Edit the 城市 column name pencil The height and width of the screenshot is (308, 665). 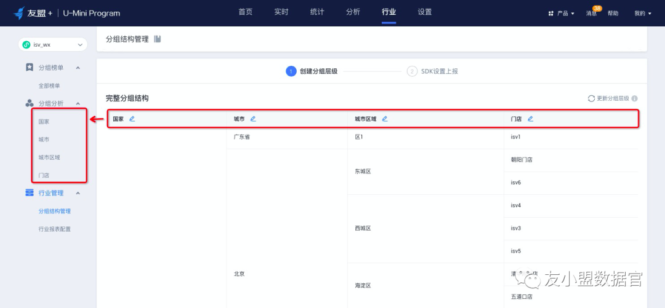tap(253, 119)
